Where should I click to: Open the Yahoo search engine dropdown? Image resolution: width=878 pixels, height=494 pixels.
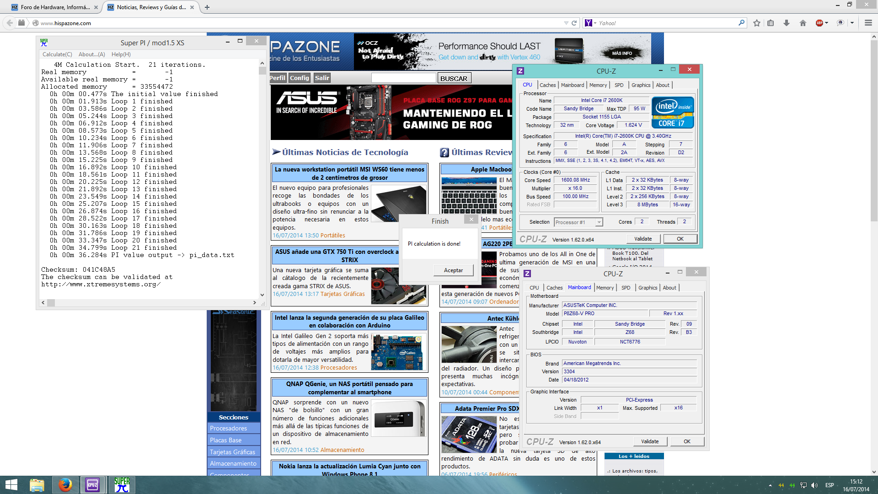595,23
